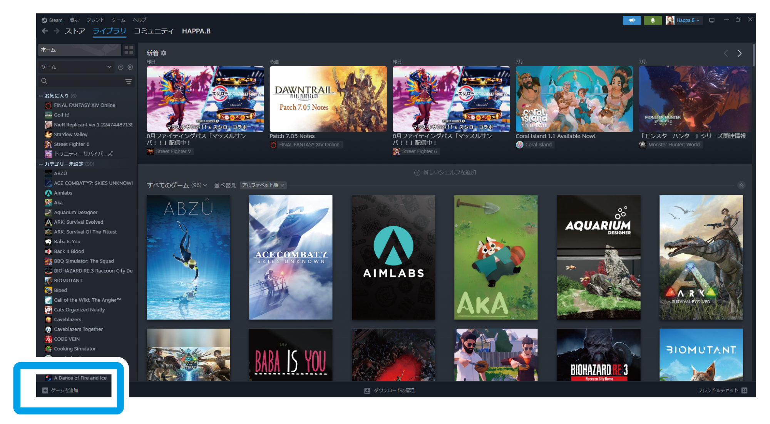Image resolution: width=770 pixels, height=424 pixels.
Task: Click the Street Fighter V news tag
Action: click(x=170, y=151)
